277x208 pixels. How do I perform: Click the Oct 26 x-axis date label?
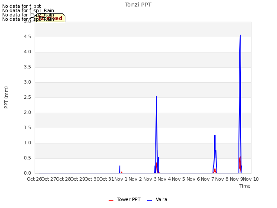[34, 179]
